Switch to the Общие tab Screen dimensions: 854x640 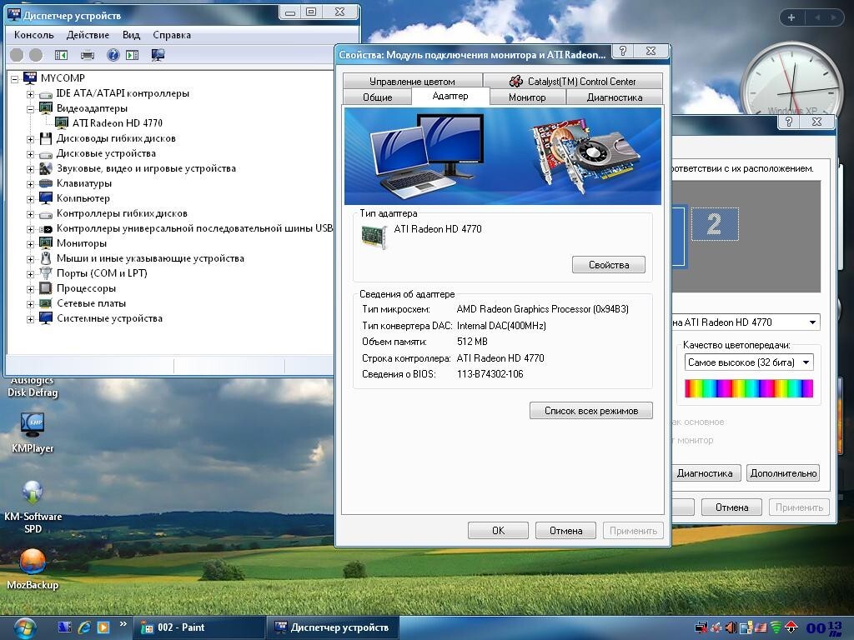pos(378,97)
